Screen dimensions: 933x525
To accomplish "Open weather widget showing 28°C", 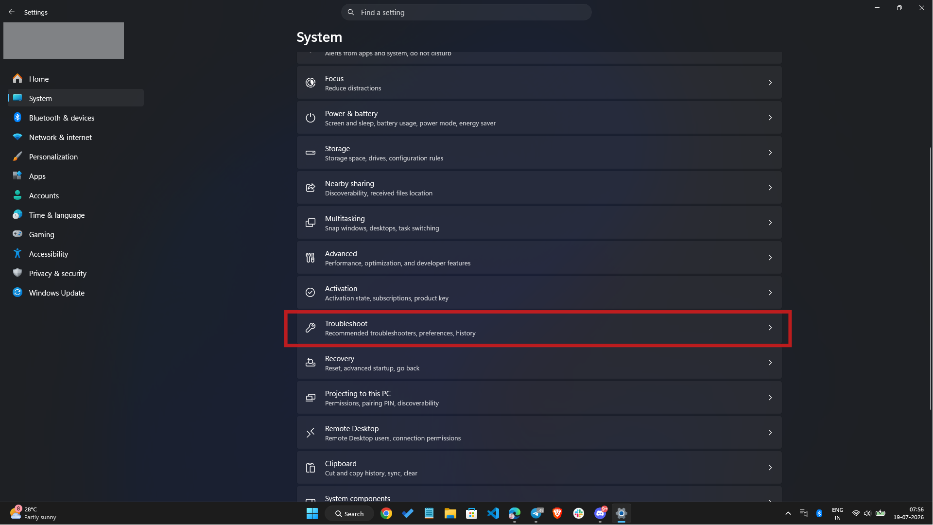I will pos(33,513).
